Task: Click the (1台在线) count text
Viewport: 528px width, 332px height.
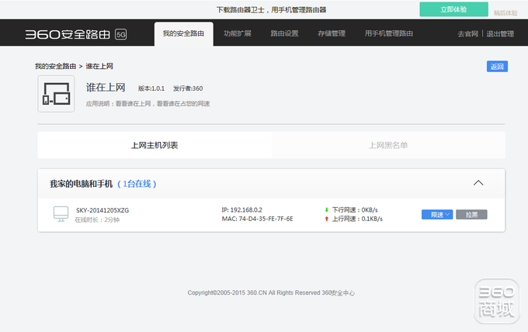Action: (x=137, y=184)
